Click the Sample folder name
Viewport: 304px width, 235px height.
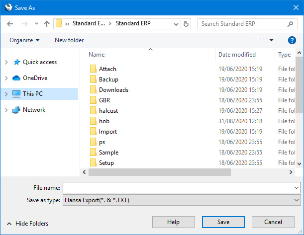108,153
